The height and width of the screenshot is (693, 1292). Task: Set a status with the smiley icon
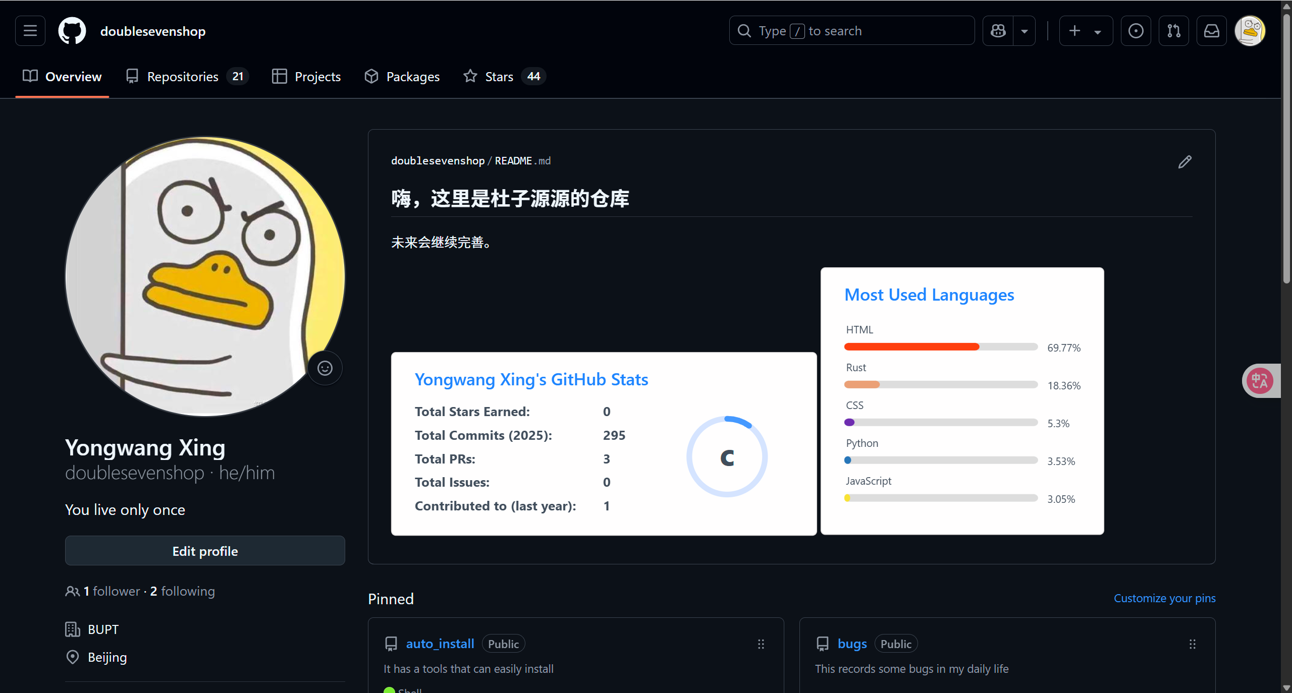(x=325, y=368)
